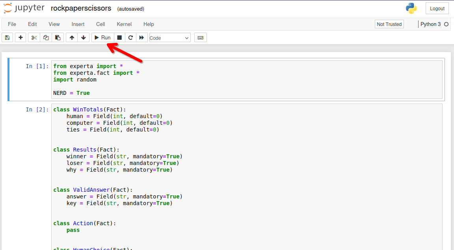Click the rockpaperscissors notebook title to rename
454x250 pixels.
pos(81,8)
